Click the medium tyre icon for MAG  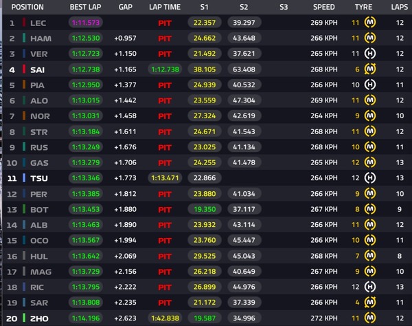(x=370, y=271)
